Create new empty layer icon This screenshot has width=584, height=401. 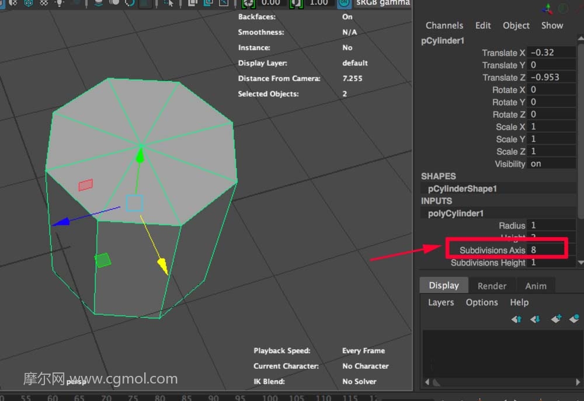point(556,319)
